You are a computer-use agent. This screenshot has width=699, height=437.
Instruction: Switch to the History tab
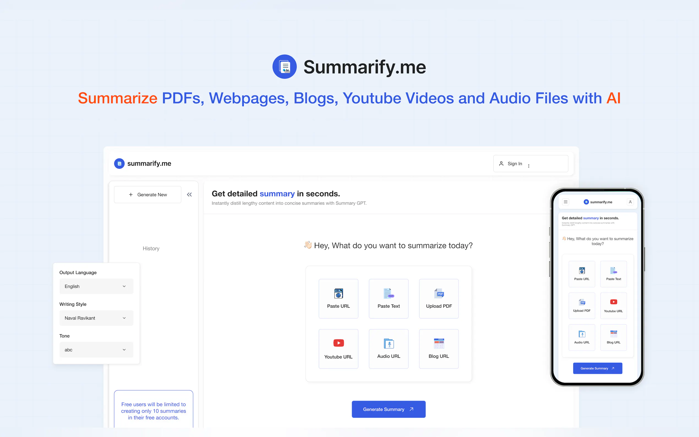pyautogui.click(x=151, y=248)
